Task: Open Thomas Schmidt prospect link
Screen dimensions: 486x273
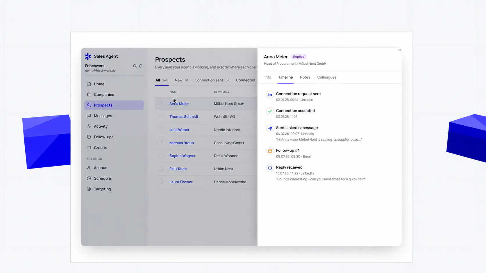Action: tap(184, 117)
